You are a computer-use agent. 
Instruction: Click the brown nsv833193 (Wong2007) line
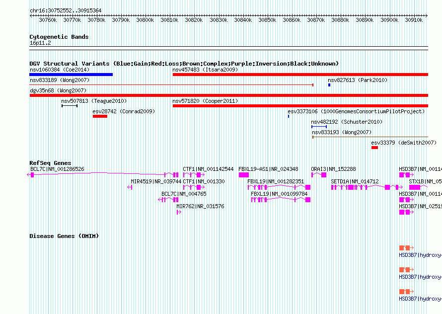[370, 137]
